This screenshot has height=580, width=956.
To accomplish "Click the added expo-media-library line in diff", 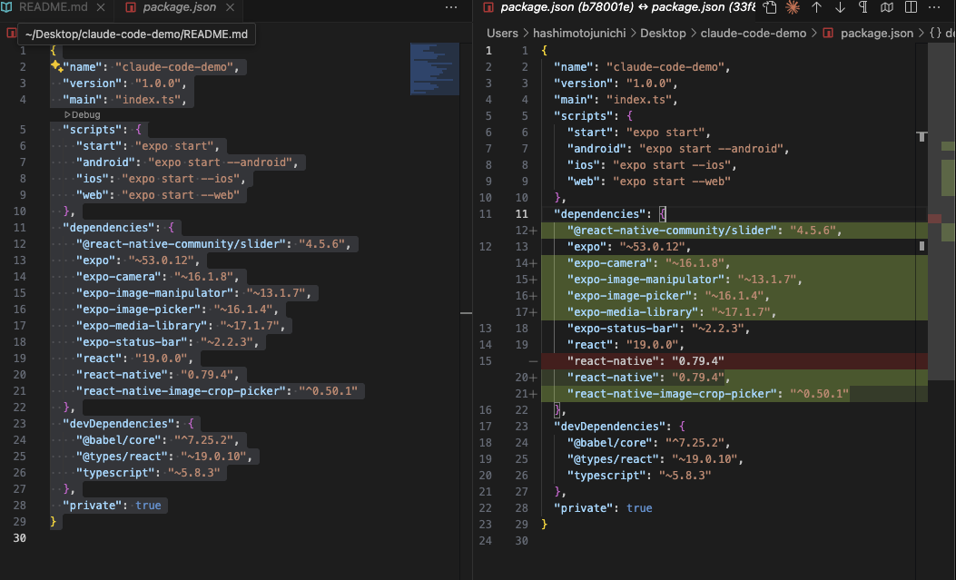I will tap(734, 312).
